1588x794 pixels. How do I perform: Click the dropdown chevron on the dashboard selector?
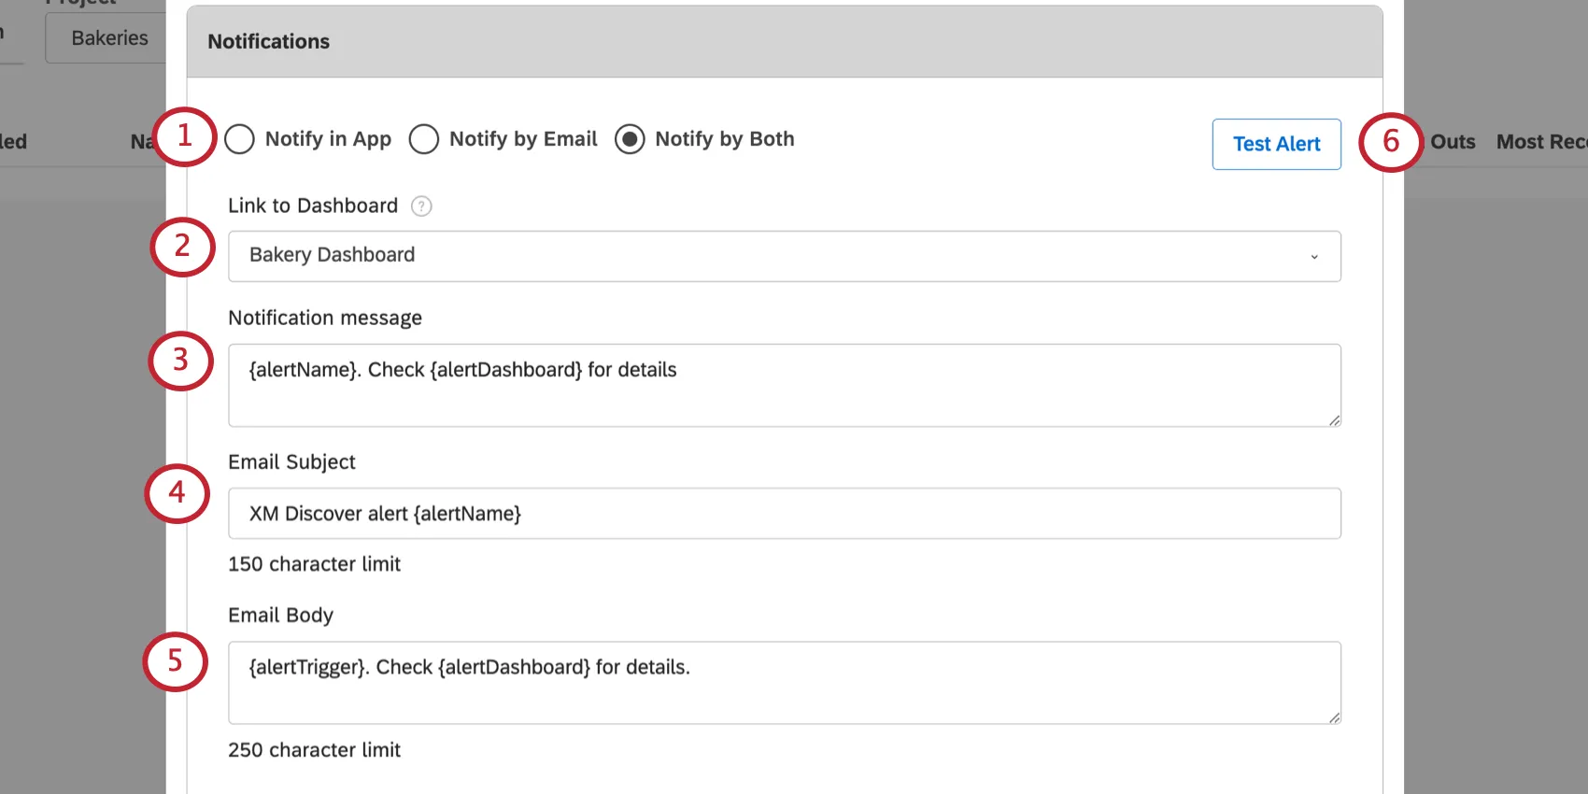(1315, 256)
